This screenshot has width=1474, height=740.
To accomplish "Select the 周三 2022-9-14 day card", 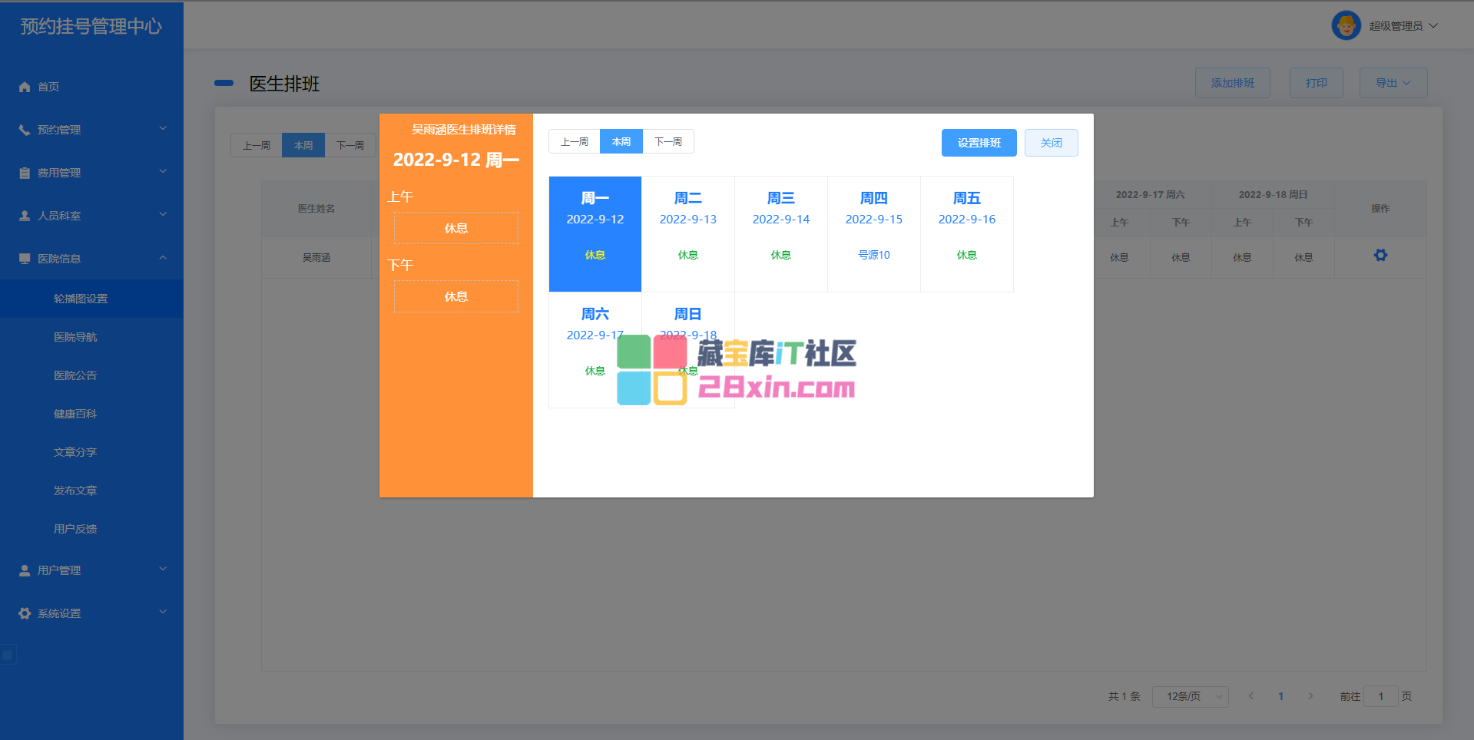I will (x=781, y=234).
